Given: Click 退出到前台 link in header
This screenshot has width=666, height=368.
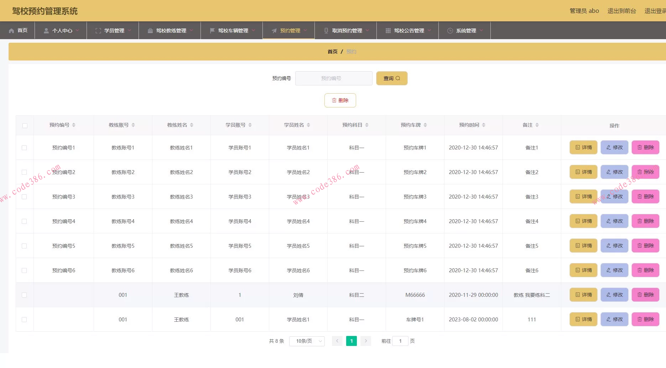Looking at the screenshot, I should pos(621,11).
